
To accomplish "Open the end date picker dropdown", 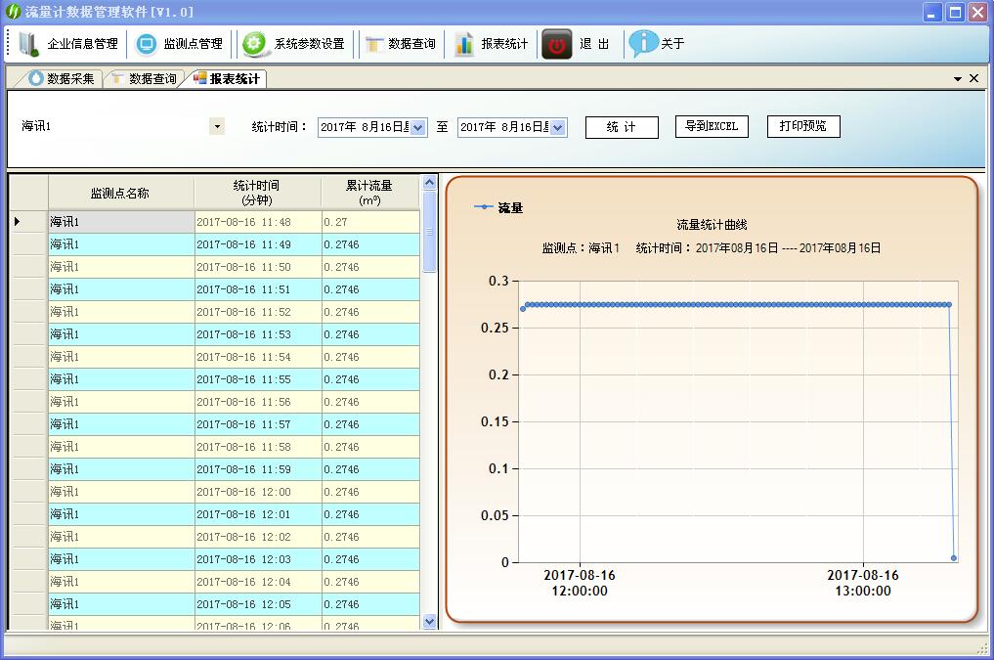I will tap(558, 127).
